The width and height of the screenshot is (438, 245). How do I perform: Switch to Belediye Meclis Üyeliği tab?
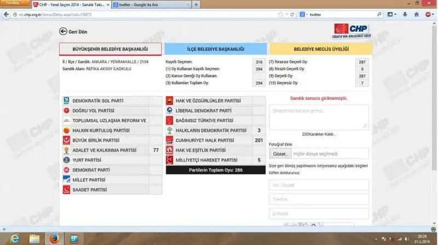coord(321,49)
